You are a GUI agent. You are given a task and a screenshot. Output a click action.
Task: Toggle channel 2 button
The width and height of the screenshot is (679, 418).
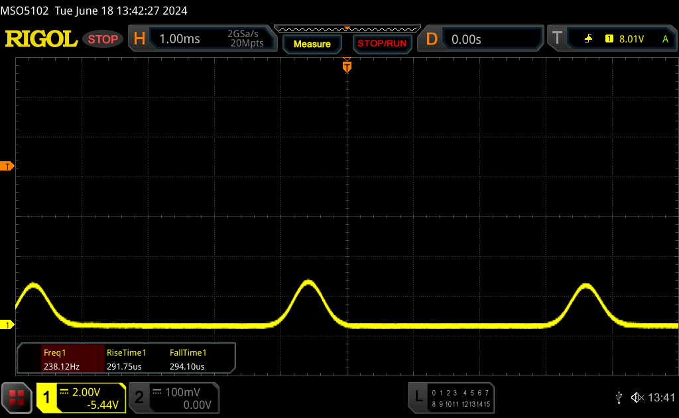point(139,397)
